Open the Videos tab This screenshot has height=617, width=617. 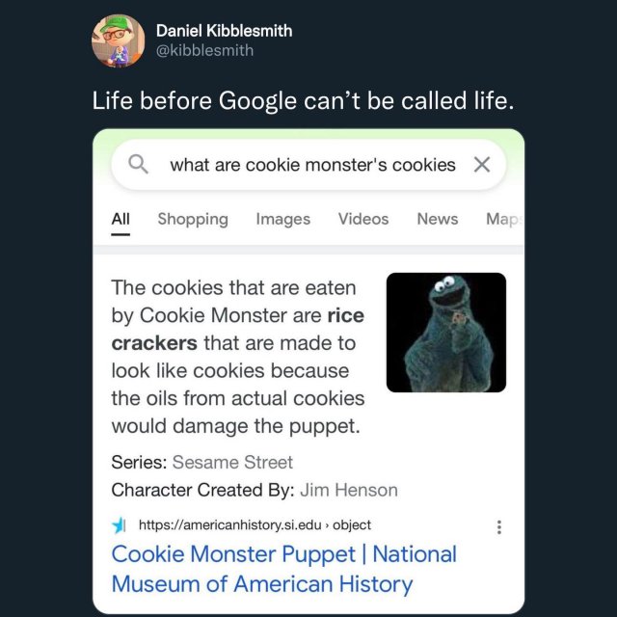click(x=363, y=219)
